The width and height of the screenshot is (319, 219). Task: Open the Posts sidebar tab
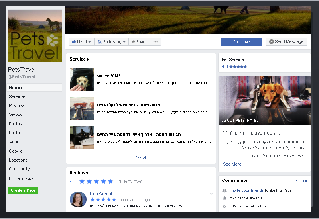coord(14,133)
